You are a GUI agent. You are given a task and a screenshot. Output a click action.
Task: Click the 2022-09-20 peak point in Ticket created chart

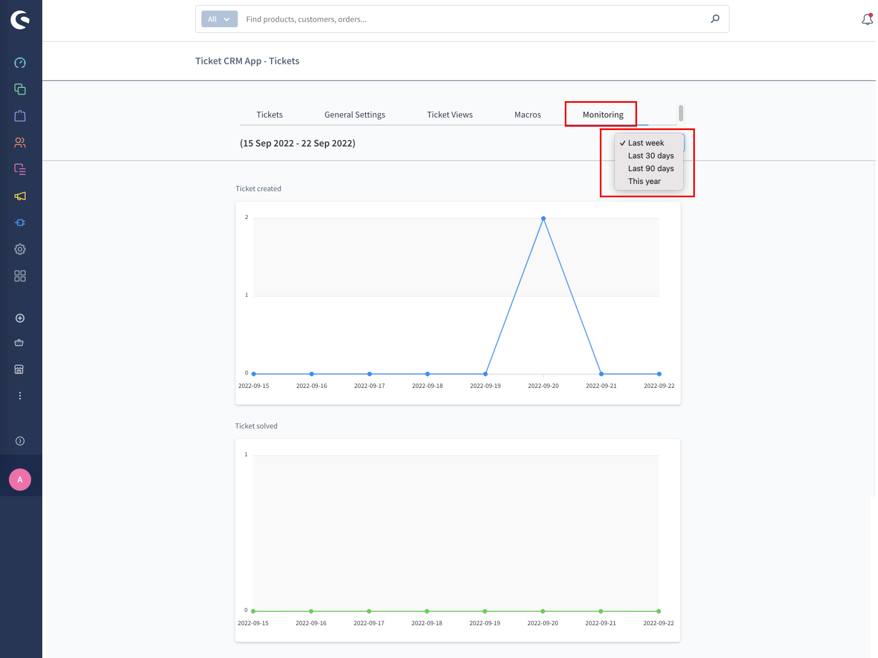544,218
